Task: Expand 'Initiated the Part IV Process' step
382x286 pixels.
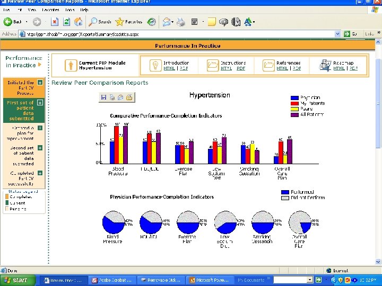Action: point(40,83)
